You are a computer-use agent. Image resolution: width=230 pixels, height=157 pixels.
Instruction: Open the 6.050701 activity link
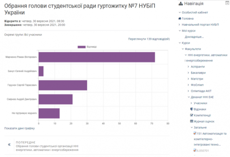pos(203,151)
